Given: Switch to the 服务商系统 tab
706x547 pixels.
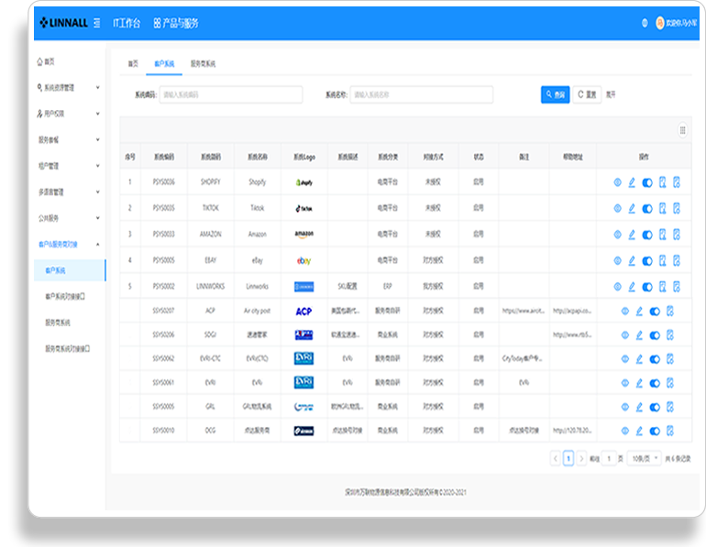Looking at the screenshot, I should click(x=203, y=64).
